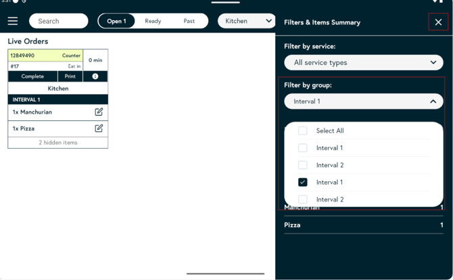Click the Search input field
Image resolution: width=453 pixels, height=280 pixels.
(59, 21)
